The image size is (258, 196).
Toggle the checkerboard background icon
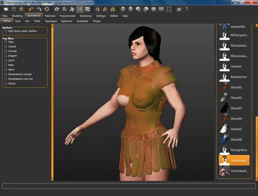(87, 9)
